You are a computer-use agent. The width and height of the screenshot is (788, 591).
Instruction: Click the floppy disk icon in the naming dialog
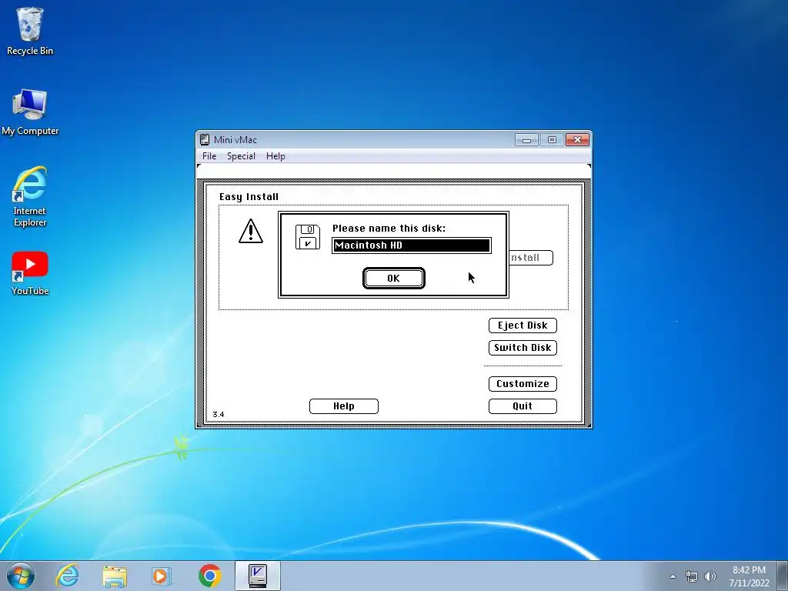(308, 237)
